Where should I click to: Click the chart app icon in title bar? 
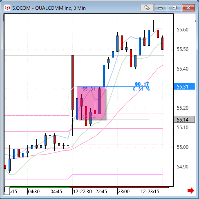7,8
